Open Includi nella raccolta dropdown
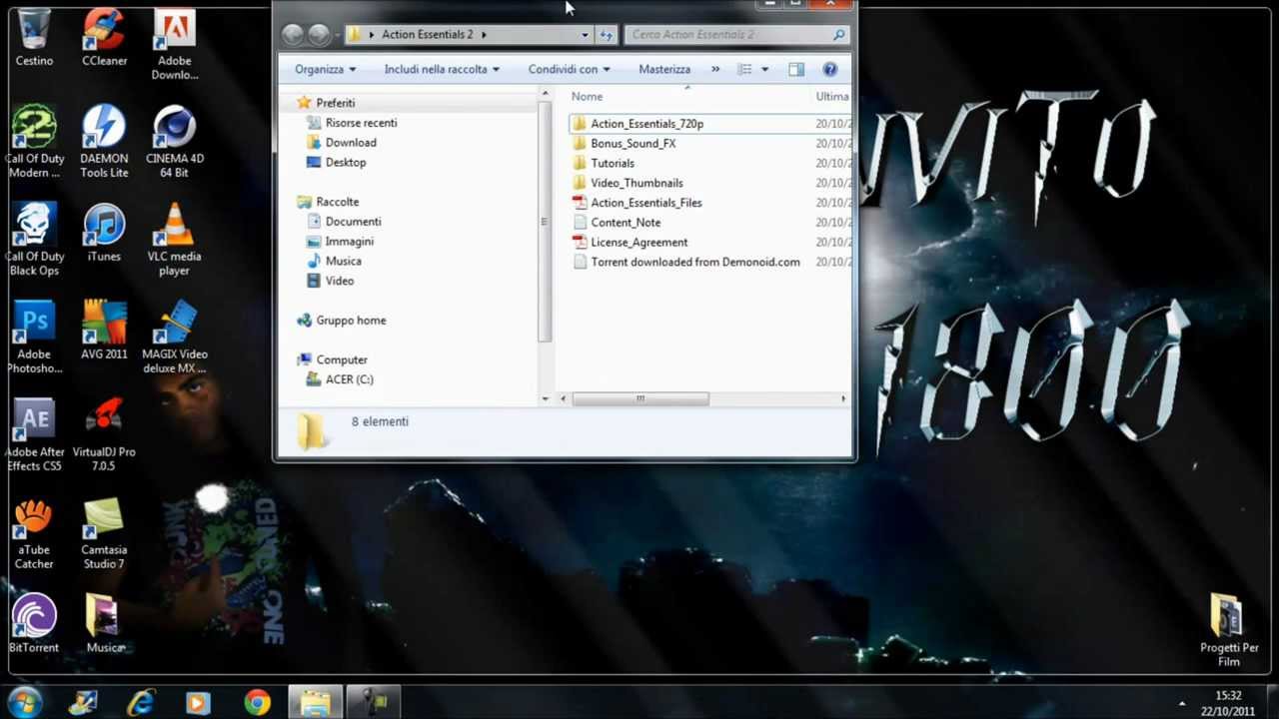This screenshot has width=1279, height=719. [x=442, y=69]
